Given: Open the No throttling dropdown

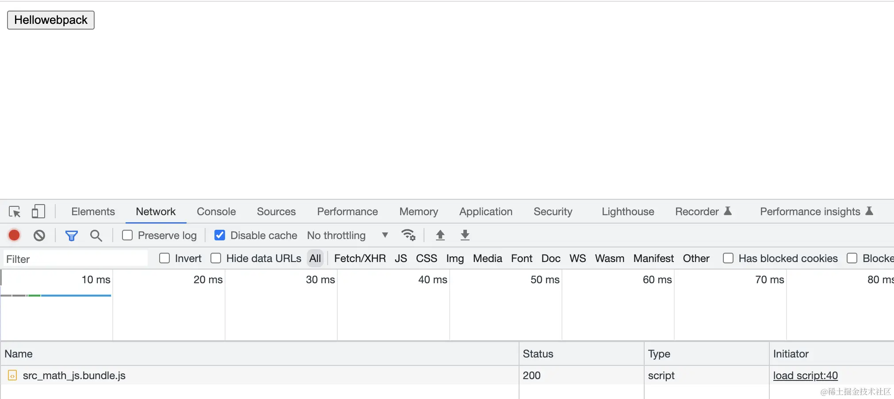Looking at the screenshot, I should (348, 236).
